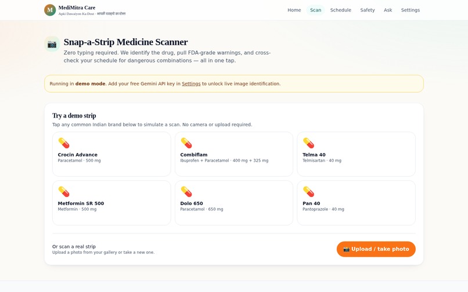
Task: Open the Settings nav item
Action: 410,10
